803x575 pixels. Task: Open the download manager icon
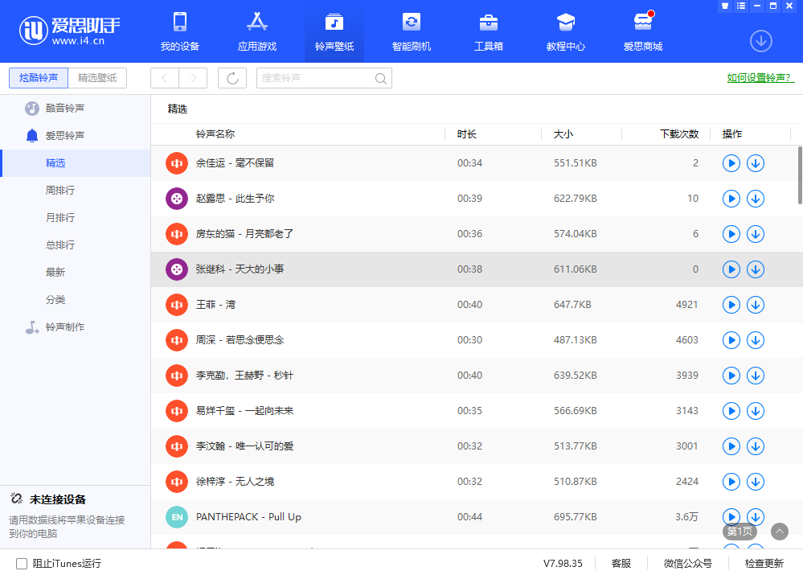click(x=760, y=40)
